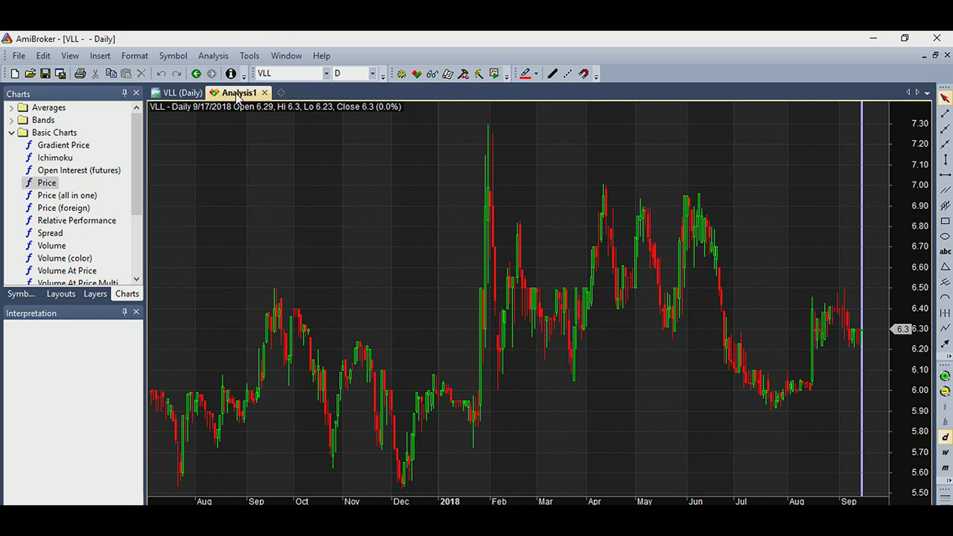Click the Print toolbar icon
Viewport: 953px width, 536px height.
pos(80,74)
